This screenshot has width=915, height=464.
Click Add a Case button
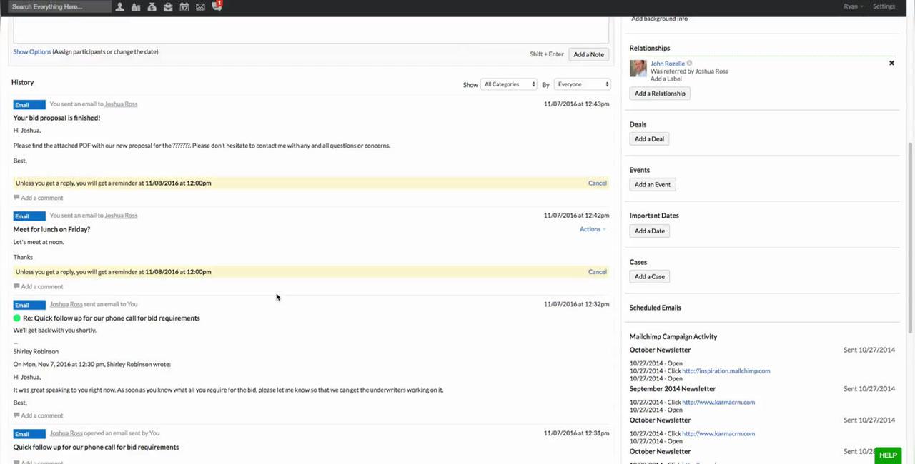pos(650,276)
